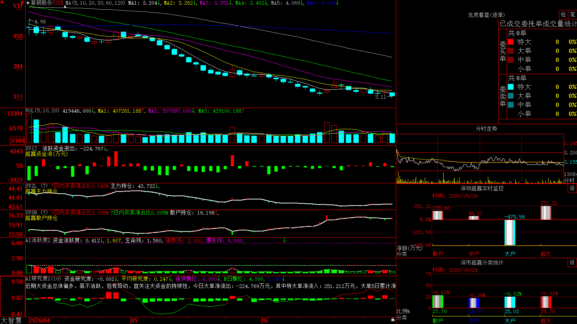Click the white split marker above the MA line
577x324 pixels.
coord(65,7)
